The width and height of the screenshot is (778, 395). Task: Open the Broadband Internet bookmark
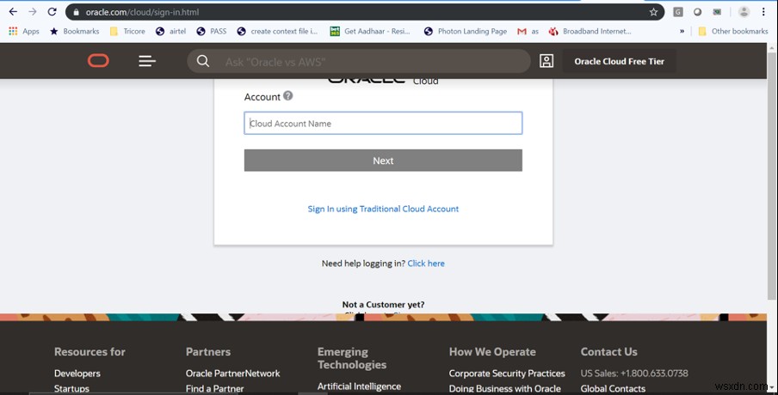tap(590, 31)
